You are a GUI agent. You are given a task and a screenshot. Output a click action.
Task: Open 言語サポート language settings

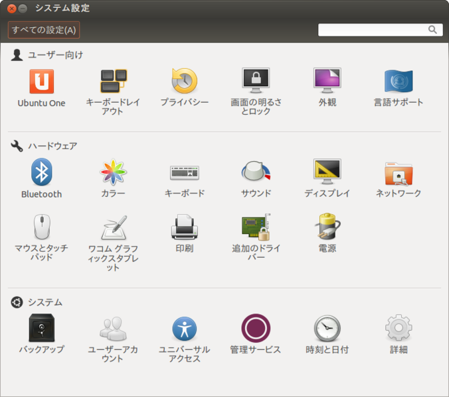399,82
